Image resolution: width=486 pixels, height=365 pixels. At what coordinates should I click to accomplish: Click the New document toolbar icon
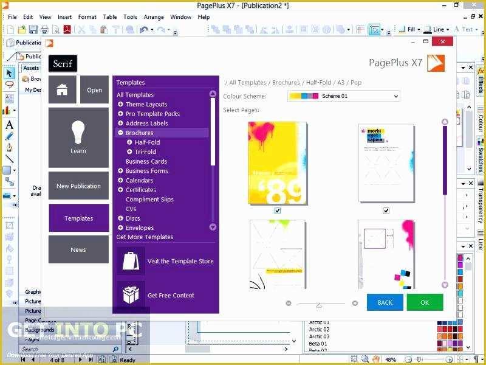(x=10, y=29)
